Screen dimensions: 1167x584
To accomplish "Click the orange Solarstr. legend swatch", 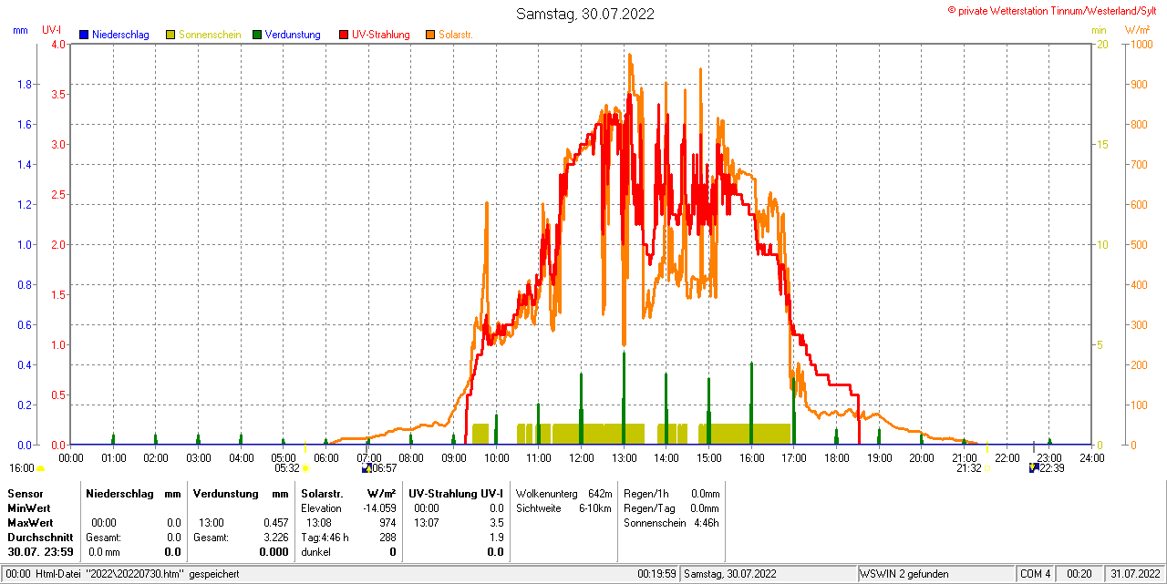I will 430,35.
